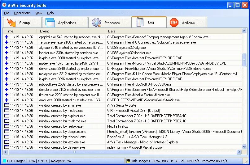Select the firefox.exe path data cell
The width and height of the screenshot is (250, 165).
click(x=138, y=95)
